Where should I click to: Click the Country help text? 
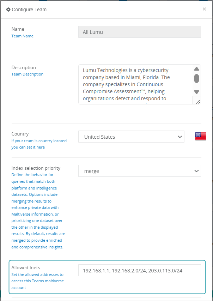tap(39, 144)
